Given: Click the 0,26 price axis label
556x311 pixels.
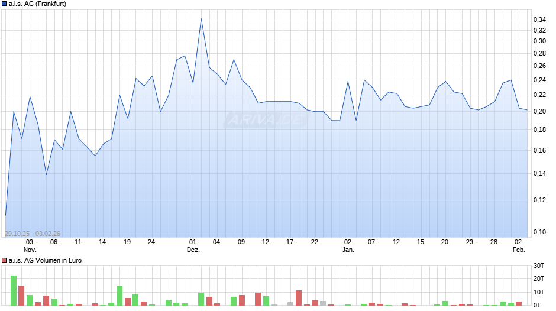Looking at the screenshot, I should 539,66.
